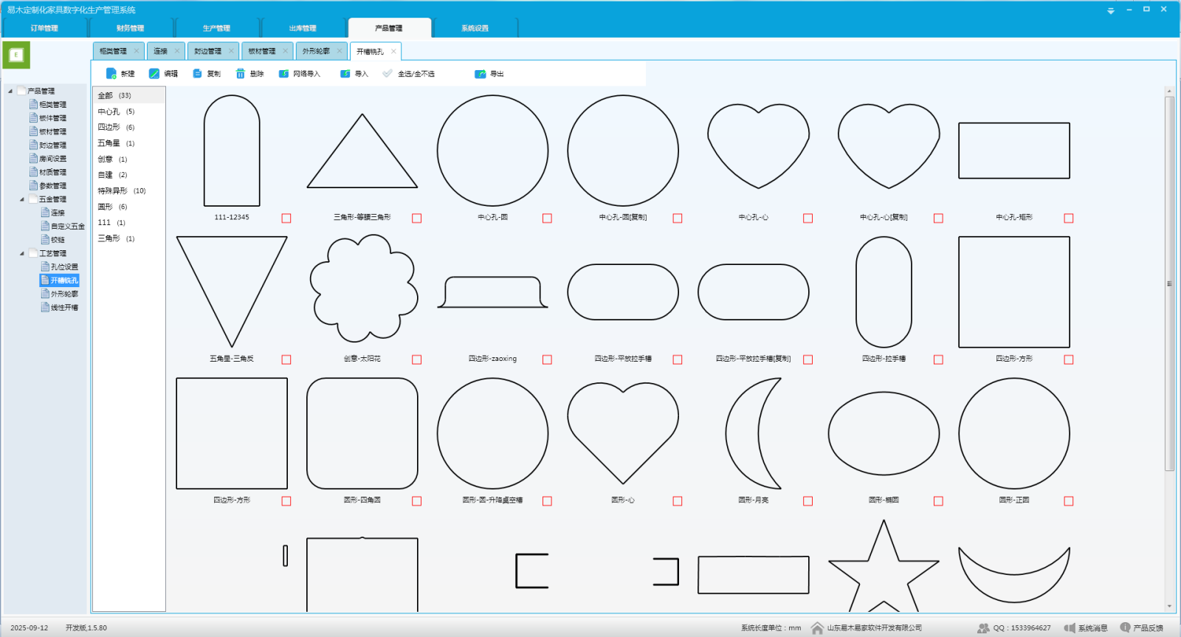Collapse the 产品管理 tree node

click(x=10, y=92)
